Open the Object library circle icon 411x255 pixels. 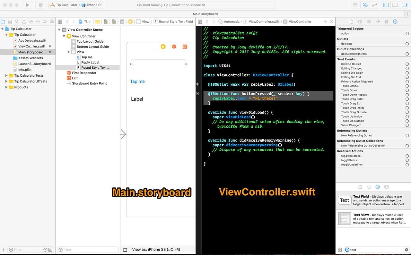click(378, 187)
